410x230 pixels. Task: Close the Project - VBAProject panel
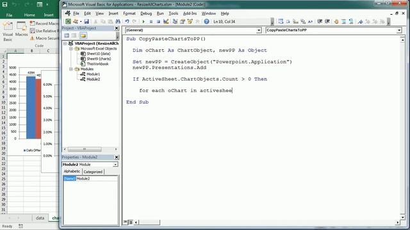click(x=117, y=28)
